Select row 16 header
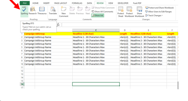This screenshot has height=101, width=188. 22,84
